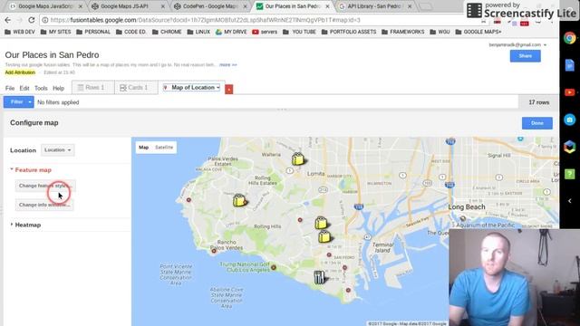Click Change feature styles button
The width and height of the screenshot is (580, 326).
pos(45,186)
